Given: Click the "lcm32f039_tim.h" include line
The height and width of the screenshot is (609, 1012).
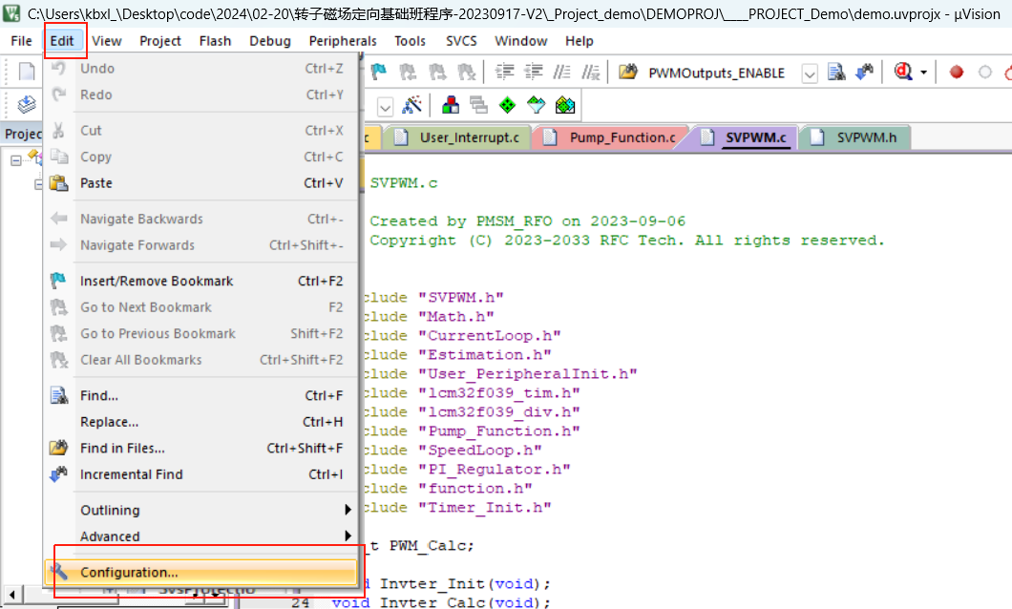Looking at the screenshot, I should point(471,393).
